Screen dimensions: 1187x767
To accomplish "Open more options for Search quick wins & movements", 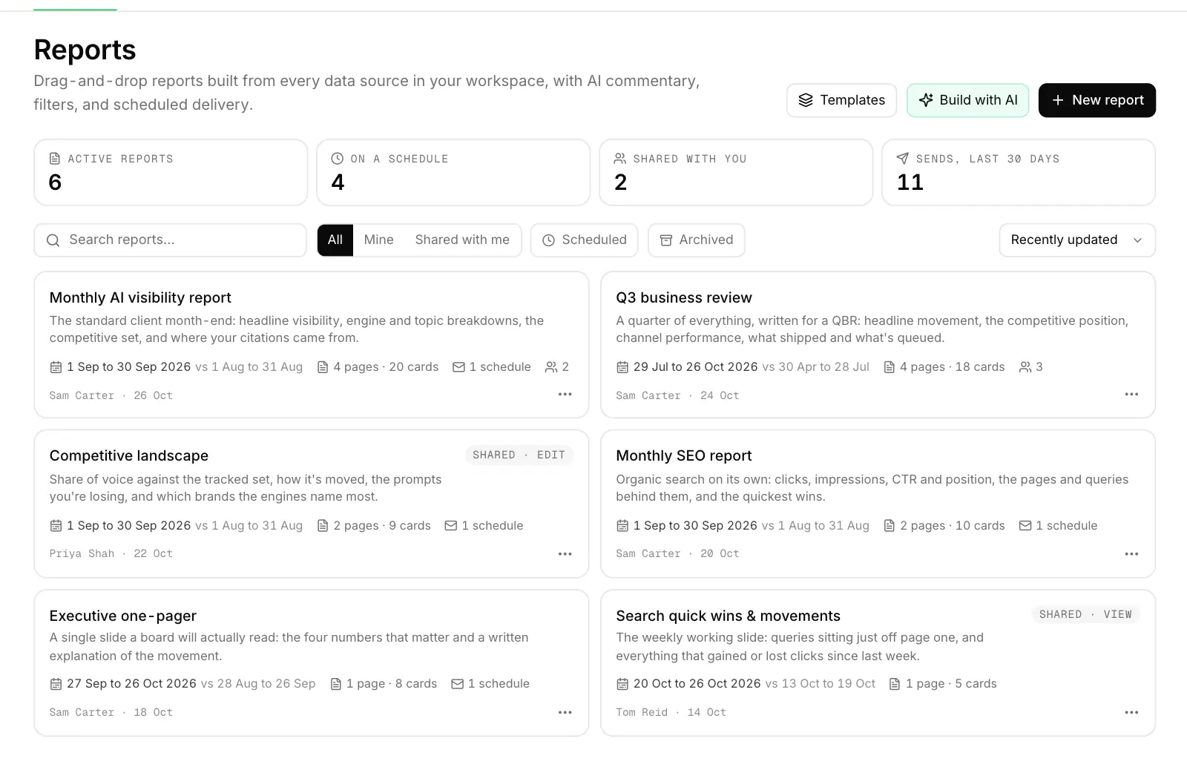I will point(1131,713).
